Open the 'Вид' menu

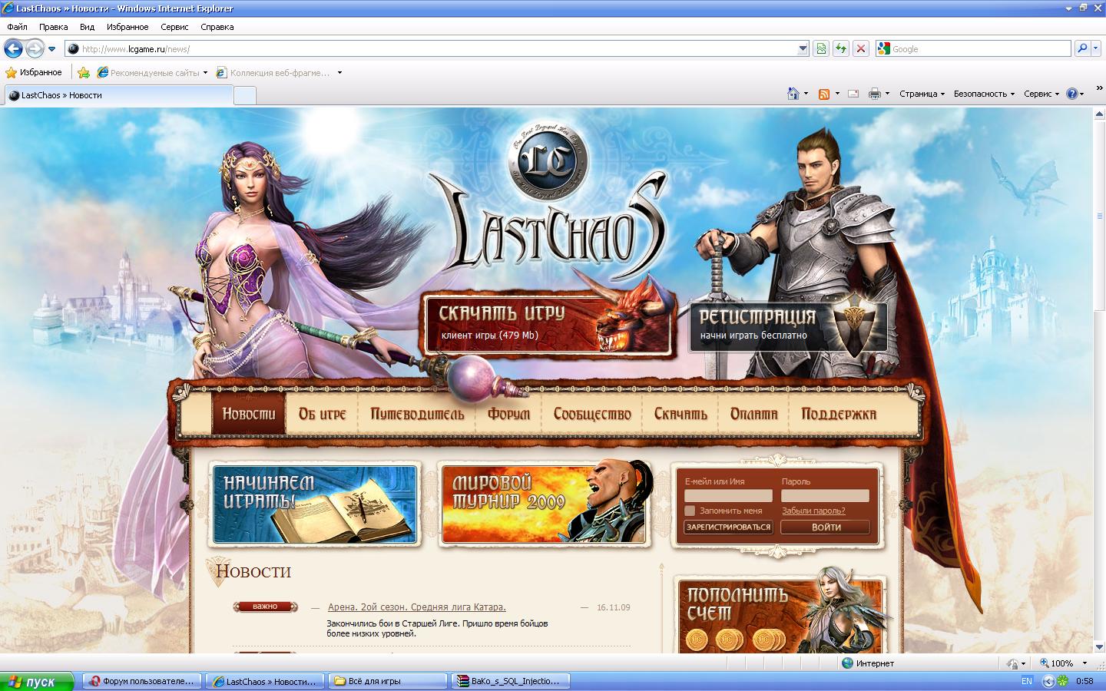[87, 27]
